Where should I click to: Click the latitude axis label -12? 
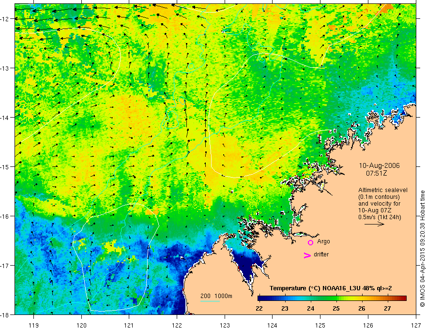click(5, 19)
